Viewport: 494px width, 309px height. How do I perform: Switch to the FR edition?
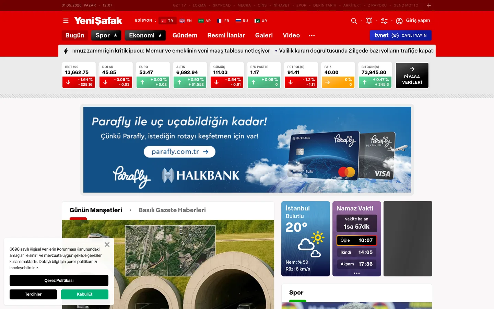pos(223,21)
